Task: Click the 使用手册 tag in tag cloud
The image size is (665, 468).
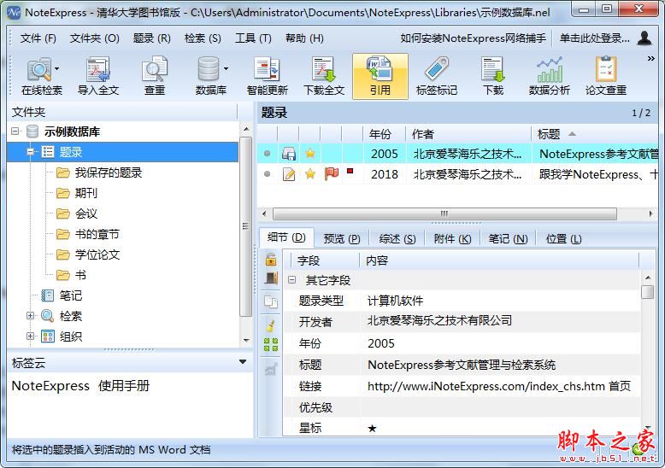Action: click(x=124, y=386)
